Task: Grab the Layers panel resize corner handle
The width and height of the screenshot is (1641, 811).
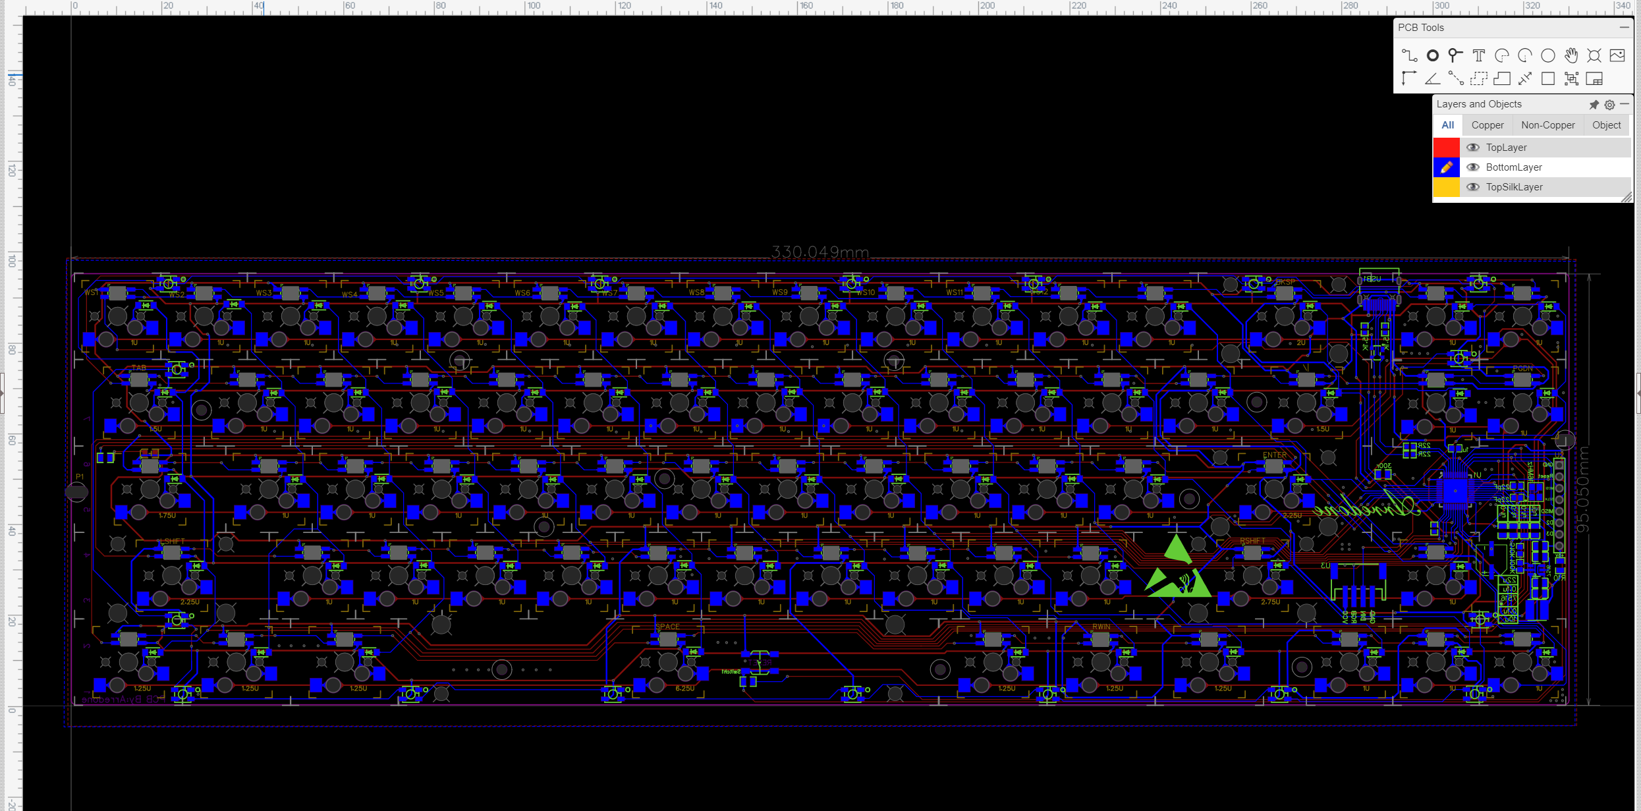Action: click(x=1626, y=197)
